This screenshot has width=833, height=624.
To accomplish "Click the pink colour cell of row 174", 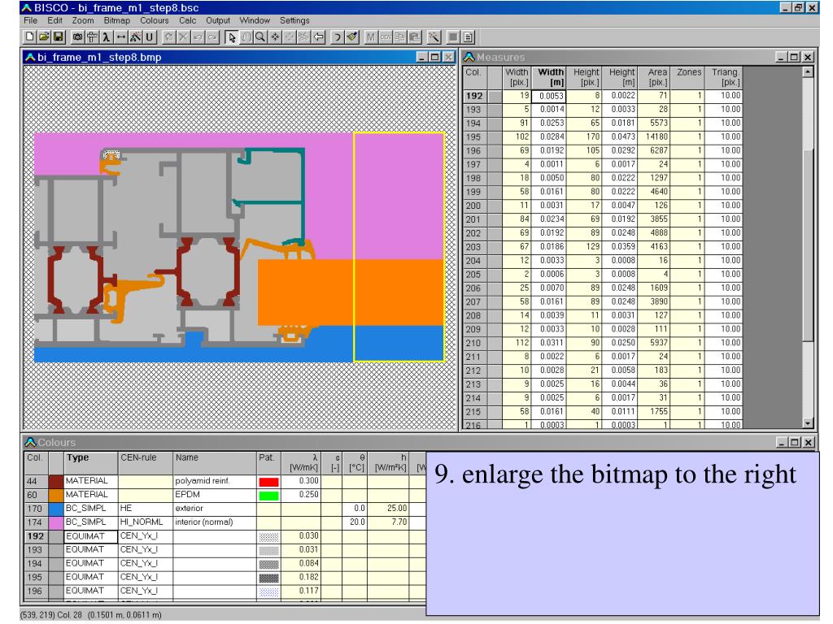I will tap(56, 522).
